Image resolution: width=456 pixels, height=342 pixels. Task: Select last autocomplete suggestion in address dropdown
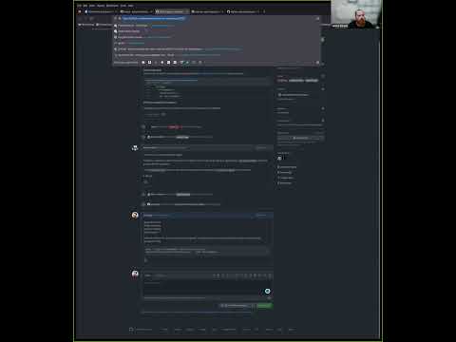coord(217,55)
